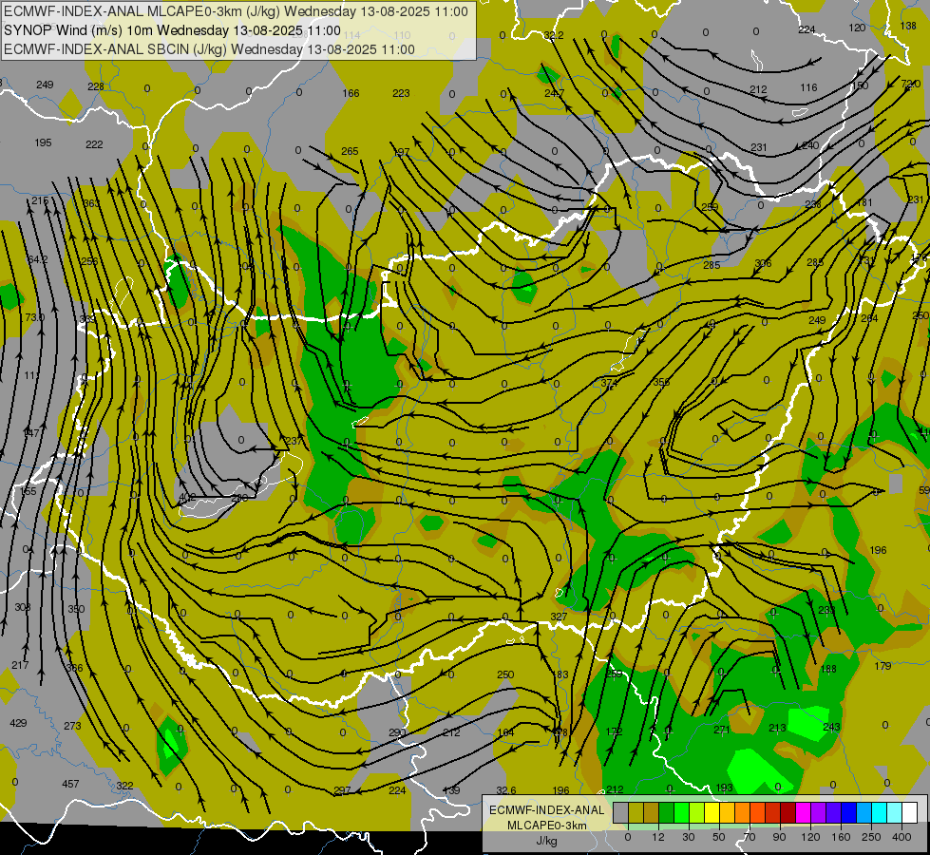930x855 pixels.
Task: Click the legend scale value 50
Action: 718,837
